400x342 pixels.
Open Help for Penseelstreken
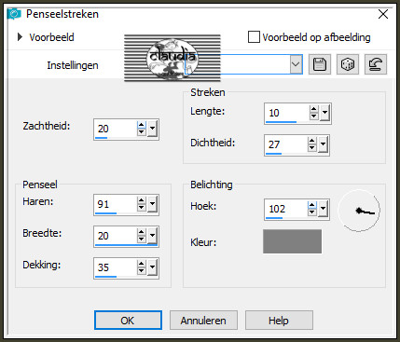pyautogui.click(x=279, y=321)
